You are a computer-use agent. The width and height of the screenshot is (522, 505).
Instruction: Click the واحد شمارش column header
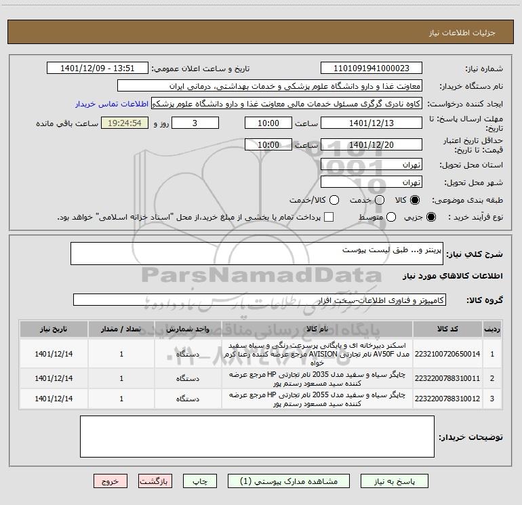(188, 329)
